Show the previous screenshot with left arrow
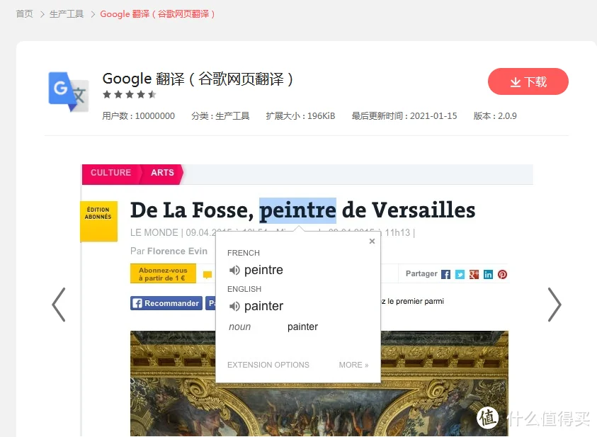 59,305
